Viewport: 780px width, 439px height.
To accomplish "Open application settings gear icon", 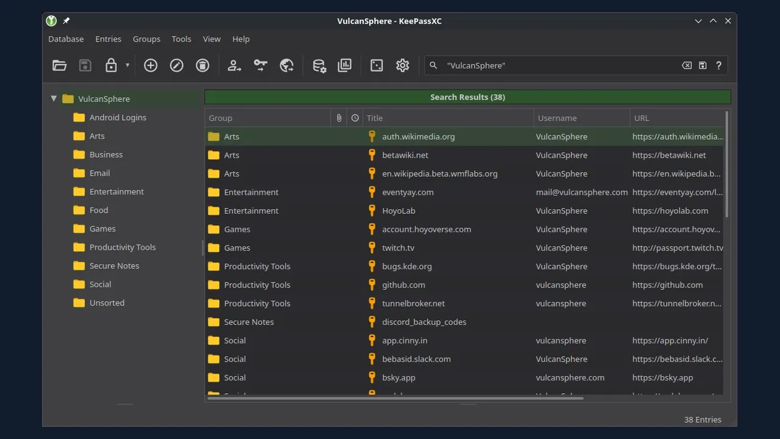I will tap(403, 65).
